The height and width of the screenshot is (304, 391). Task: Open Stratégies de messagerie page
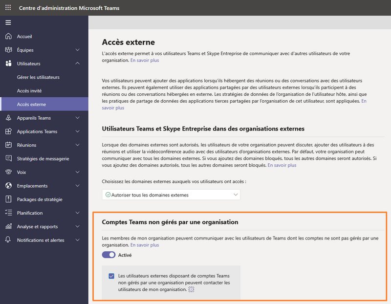(x=43, y=158)
